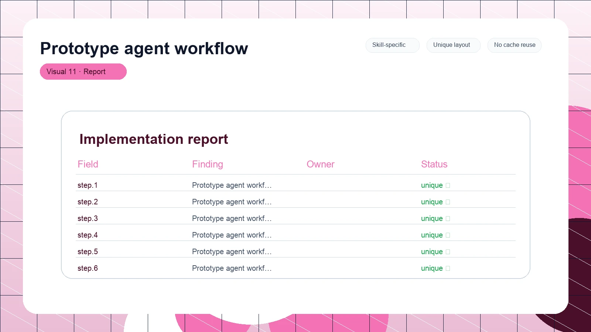The image size is (591, 332).
Task: Click the Field column header
Action: (x=88, y=164)
